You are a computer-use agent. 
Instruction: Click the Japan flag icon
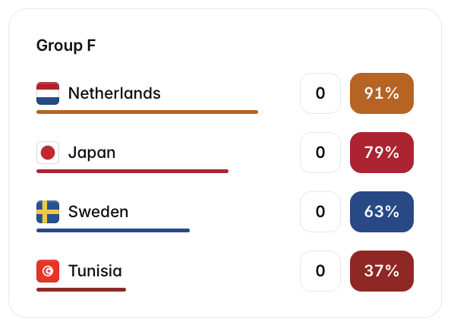pyautogui.click(x=48, y=153)
